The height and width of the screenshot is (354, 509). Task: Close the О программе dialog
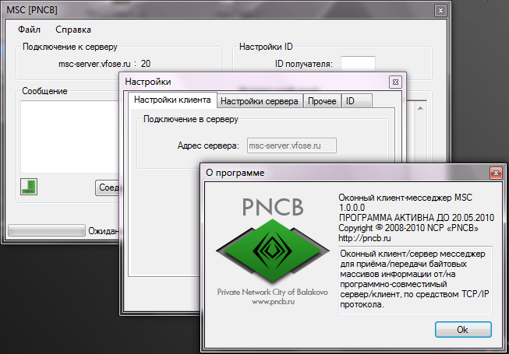click(x=493, y=172)
